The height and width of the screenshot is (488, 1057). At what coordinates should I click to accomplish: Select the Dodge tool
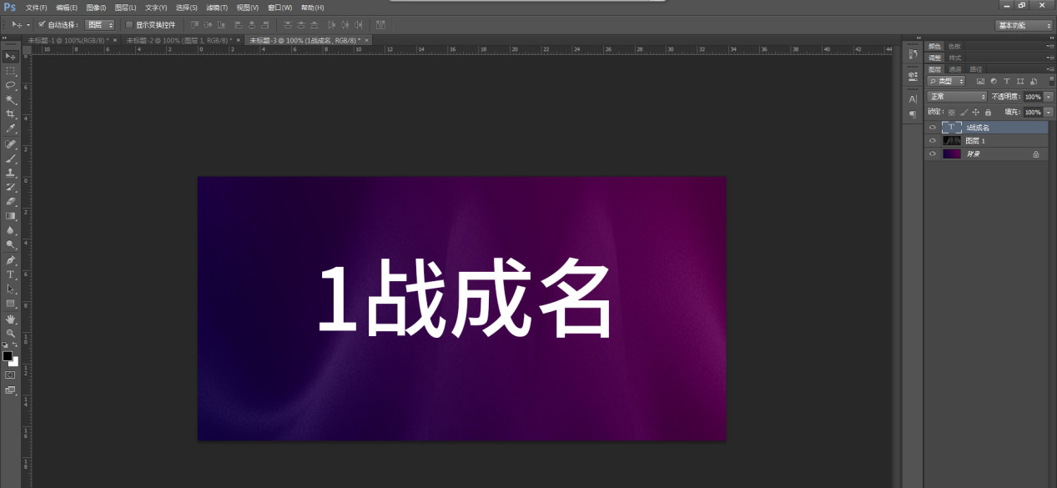tap(11, 244)
